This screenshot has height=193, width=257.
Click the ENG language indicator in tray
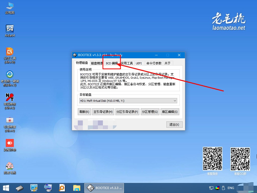231,188
